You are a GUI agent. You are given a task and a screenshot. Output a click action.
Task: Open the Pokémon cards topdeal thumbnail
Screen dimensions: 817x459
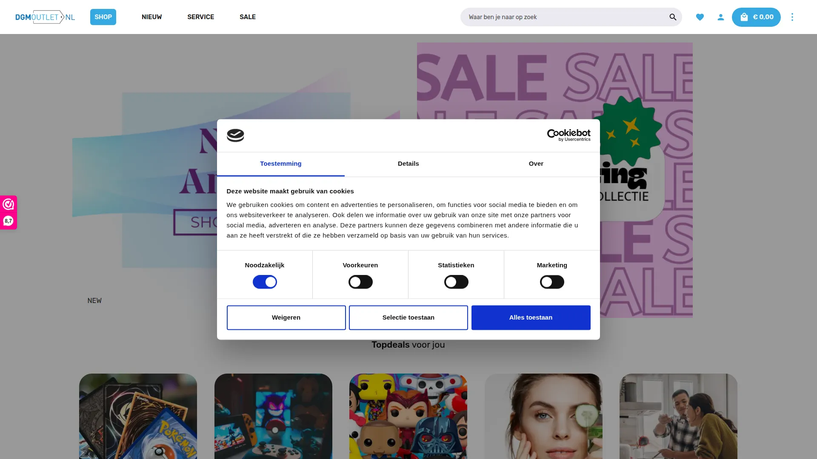(138, 416)
